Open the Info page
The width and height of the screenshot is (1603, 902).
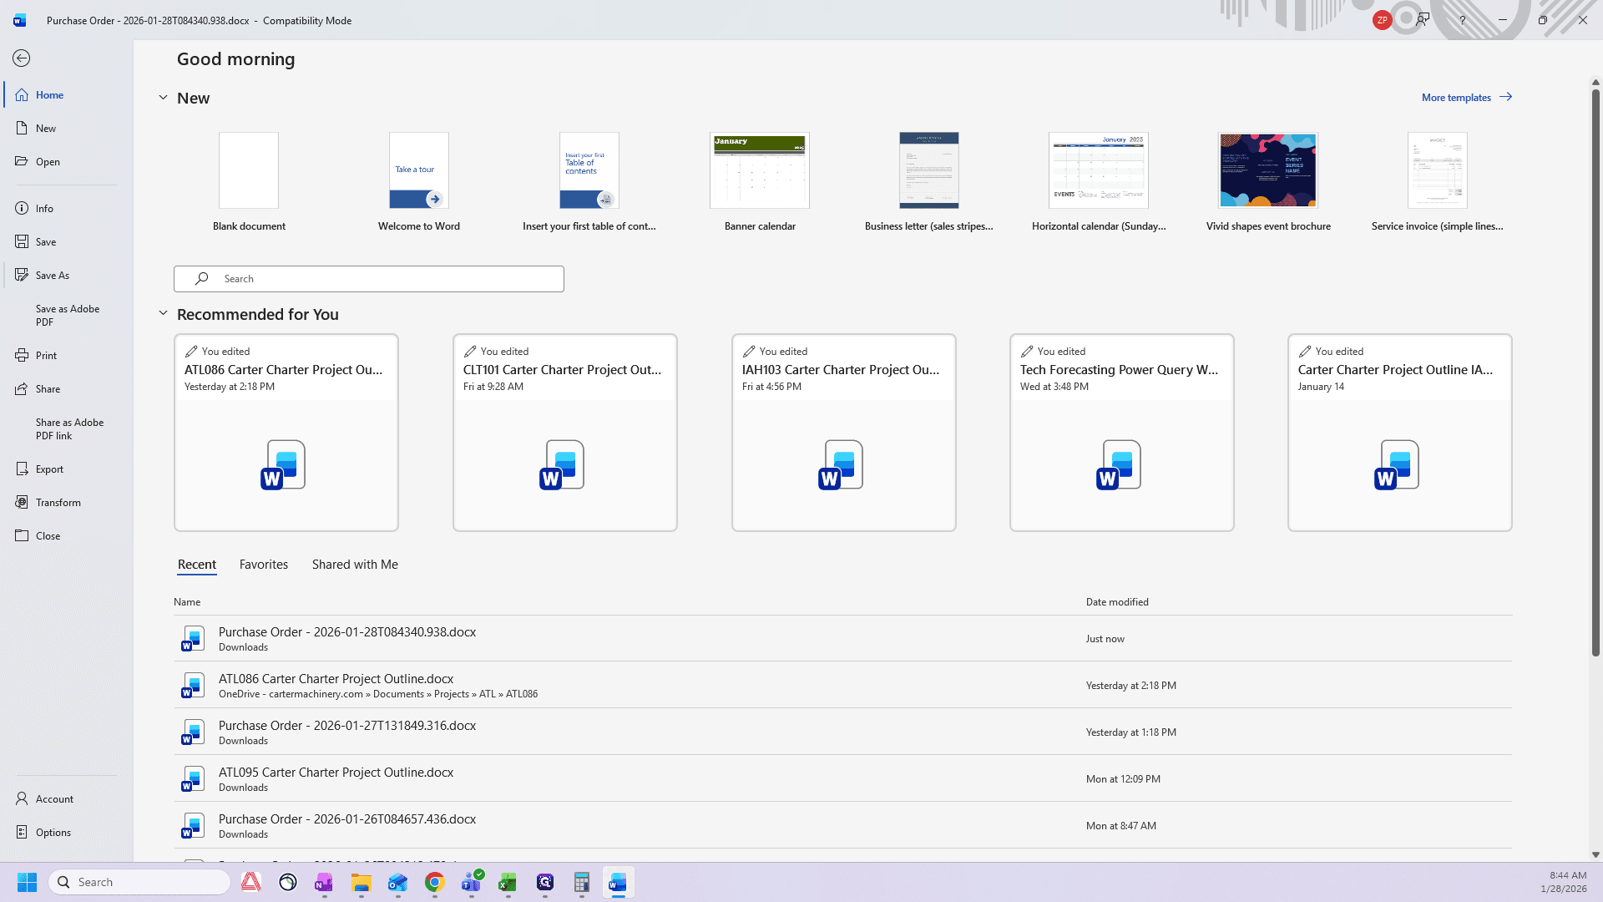67,209
